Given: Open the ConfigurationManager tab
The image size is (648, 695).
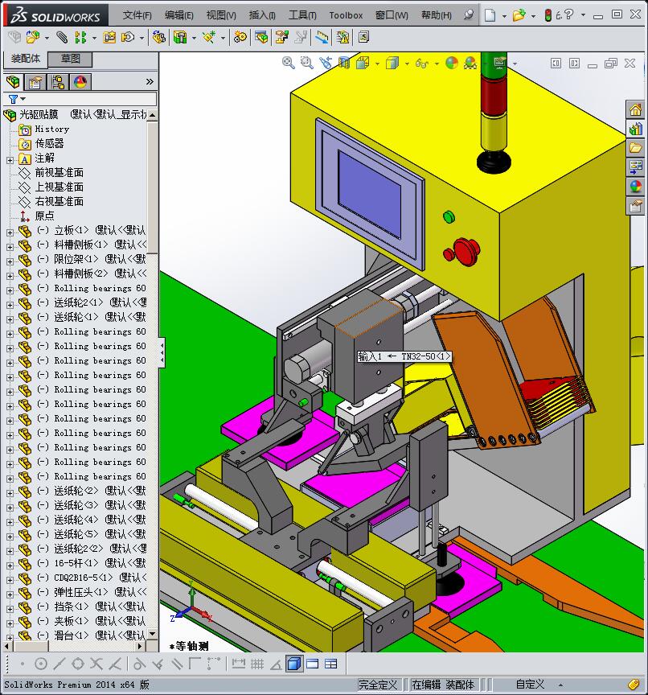Looking at the screenshot, I should click(58, 82).
